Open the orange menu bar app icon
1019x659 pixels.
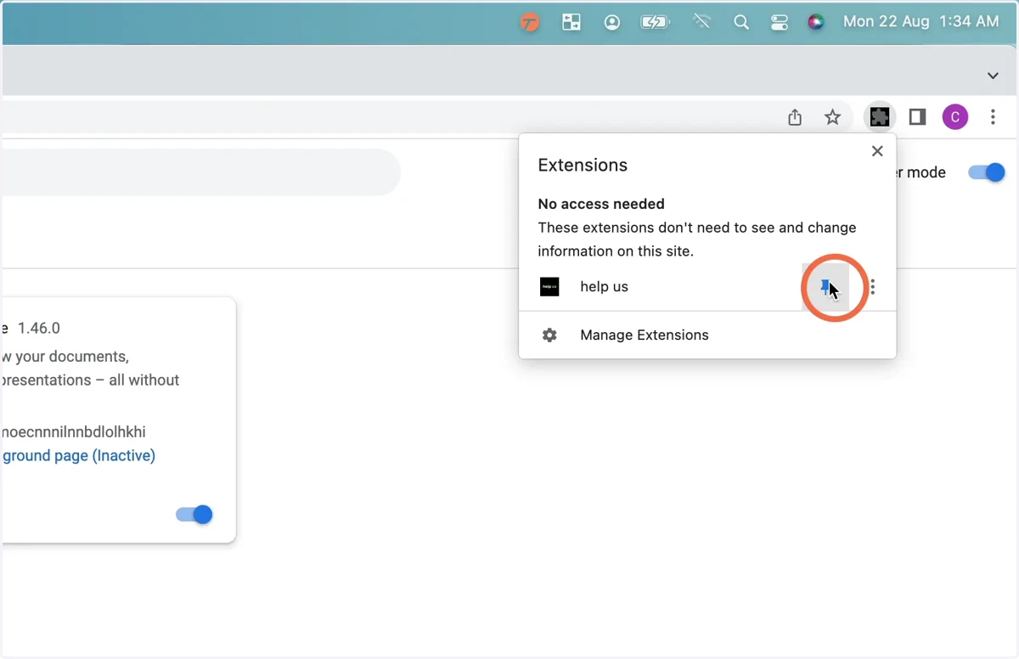[531, 22]
